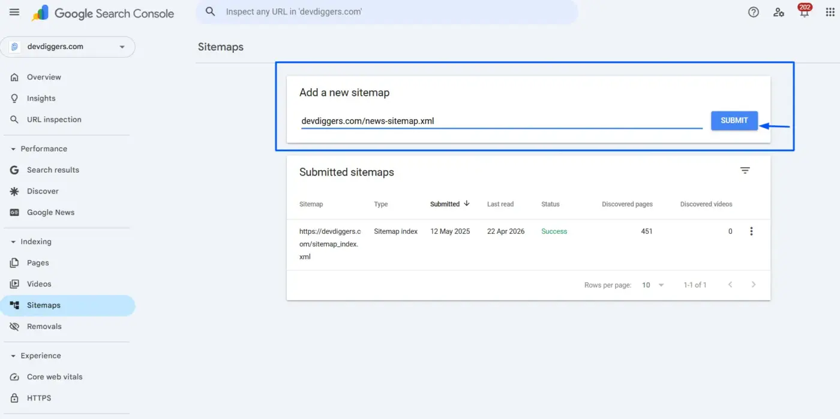Image resolution: width=840 pixels, height=419 pixels.
Task: Click the Discovered videos column header
Action: tap(706, 204)
